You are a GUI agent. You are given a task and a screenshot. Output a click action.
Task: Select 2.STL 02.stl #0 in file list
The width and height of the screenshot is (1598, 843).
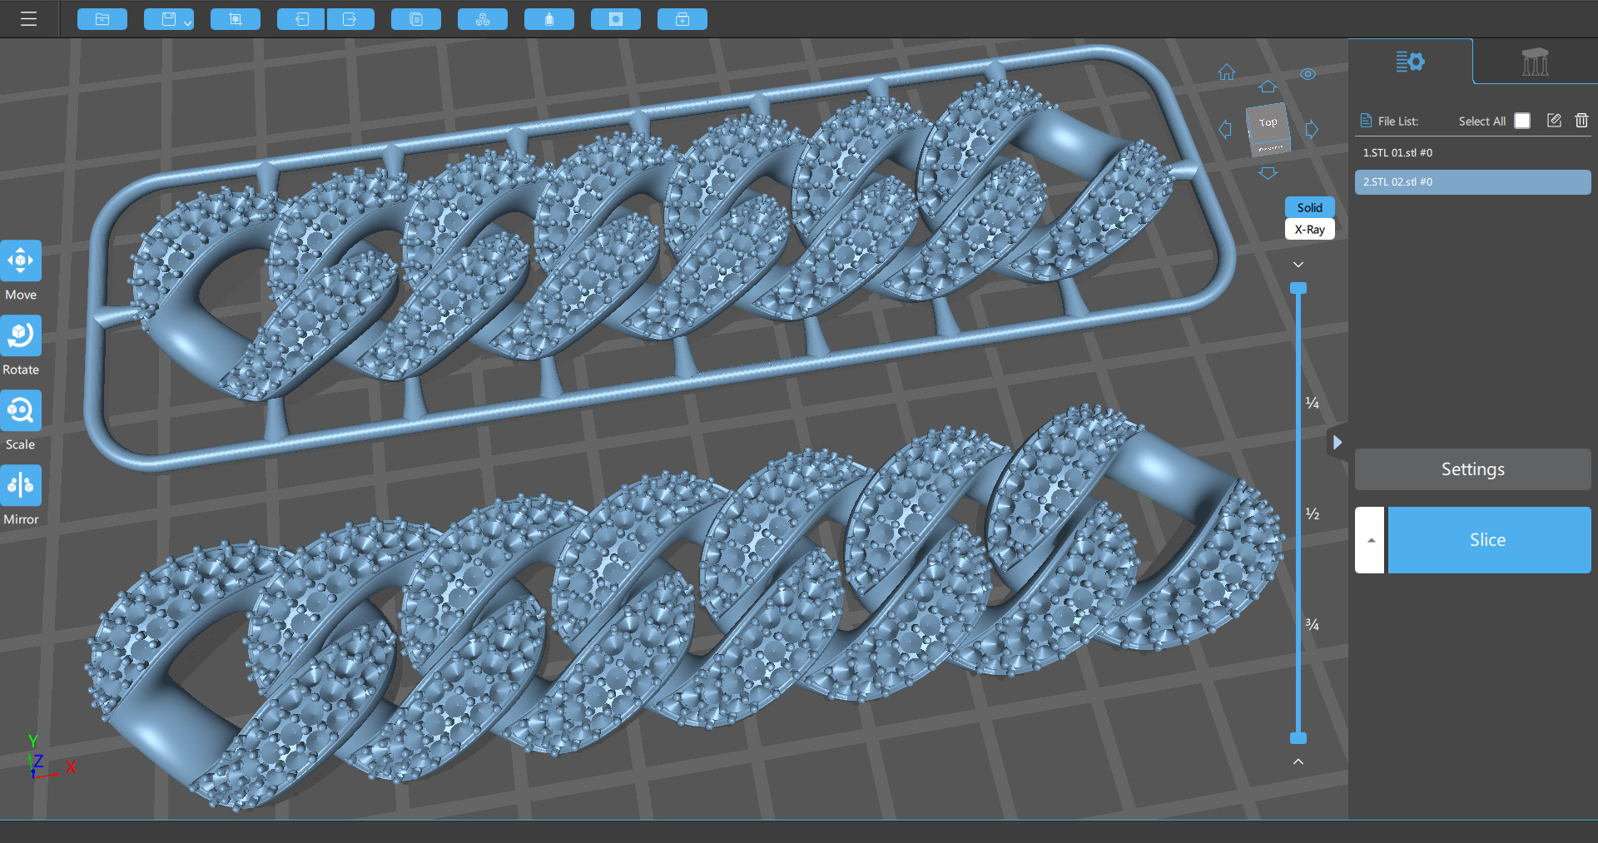click(x=1472, y=182)
